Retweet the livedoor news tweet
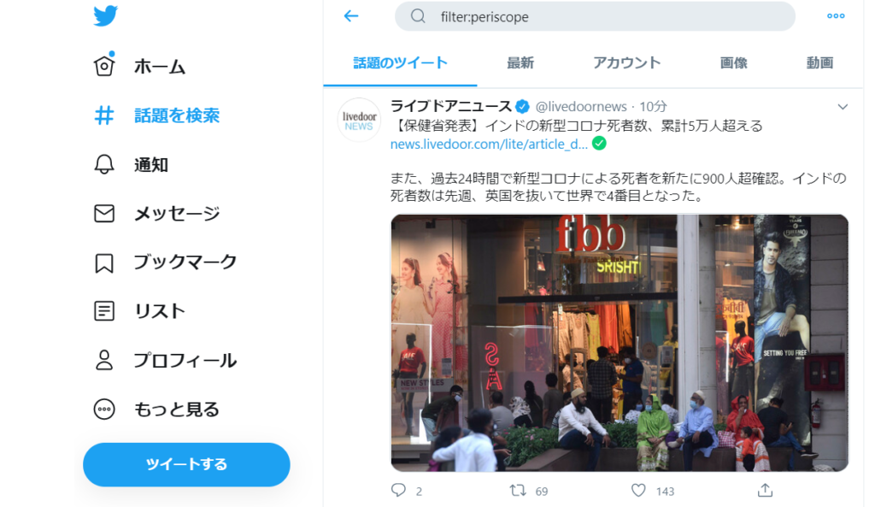The image size is (875, 507). pos(518,490)
